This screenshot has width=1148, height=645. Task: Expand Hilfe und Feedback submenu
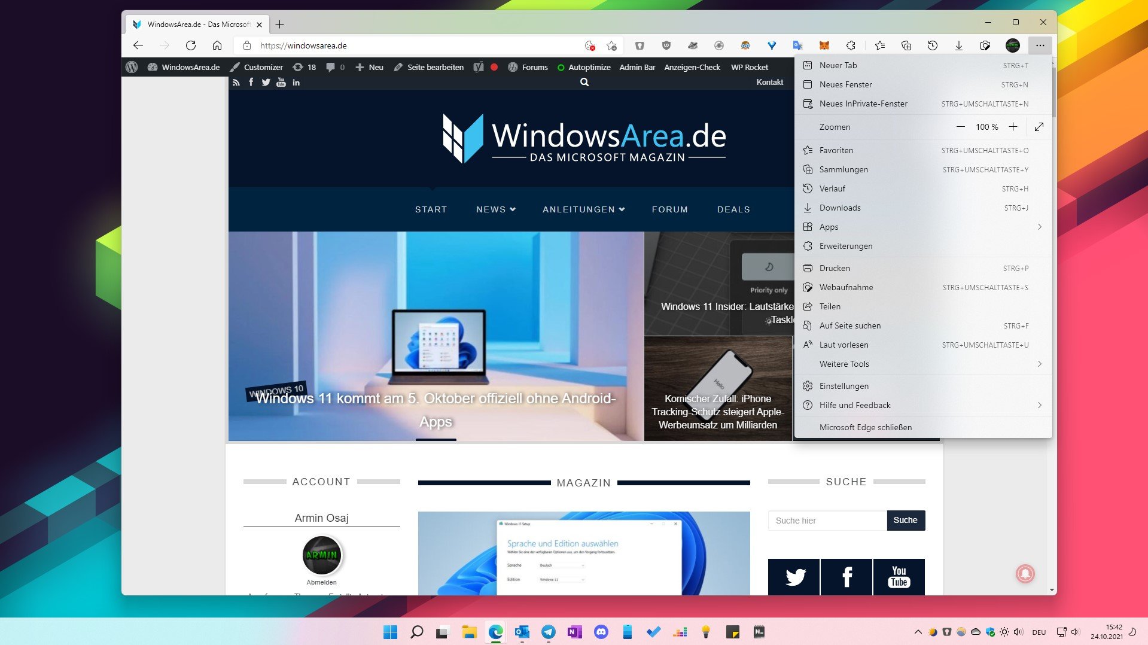(x=924, y=405)
